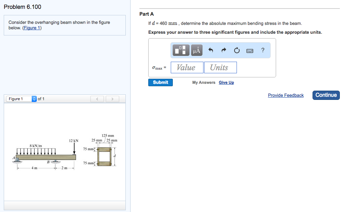Open the Greek symbols µÅ palette
Image resolution: width=348 pixels, height=212 pixels.
coord(197,50)
